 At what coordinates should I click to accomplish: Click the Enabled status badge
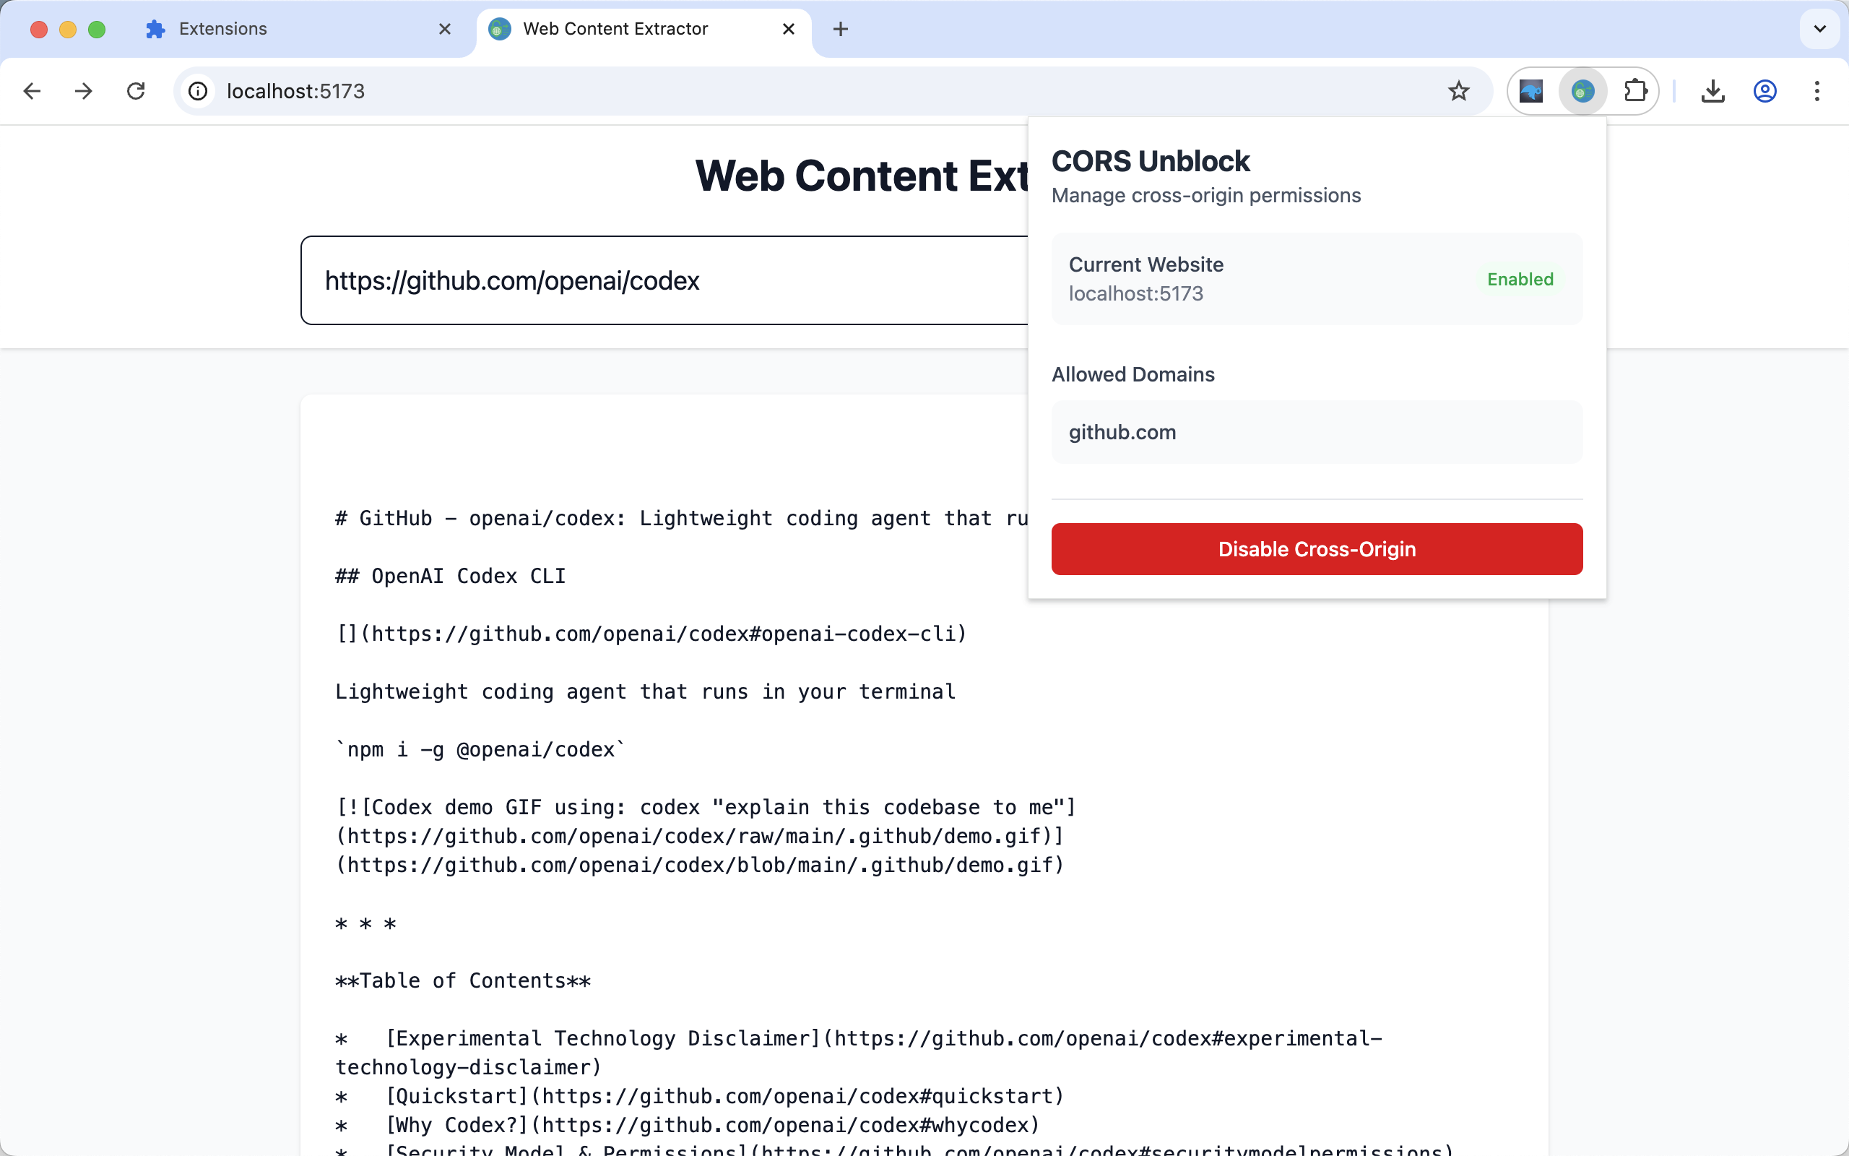(x=1520, y=279)
